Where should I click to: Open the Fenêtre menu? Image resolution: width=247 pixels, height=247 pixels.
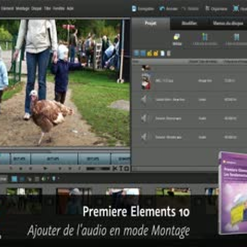tap(59, 8)
